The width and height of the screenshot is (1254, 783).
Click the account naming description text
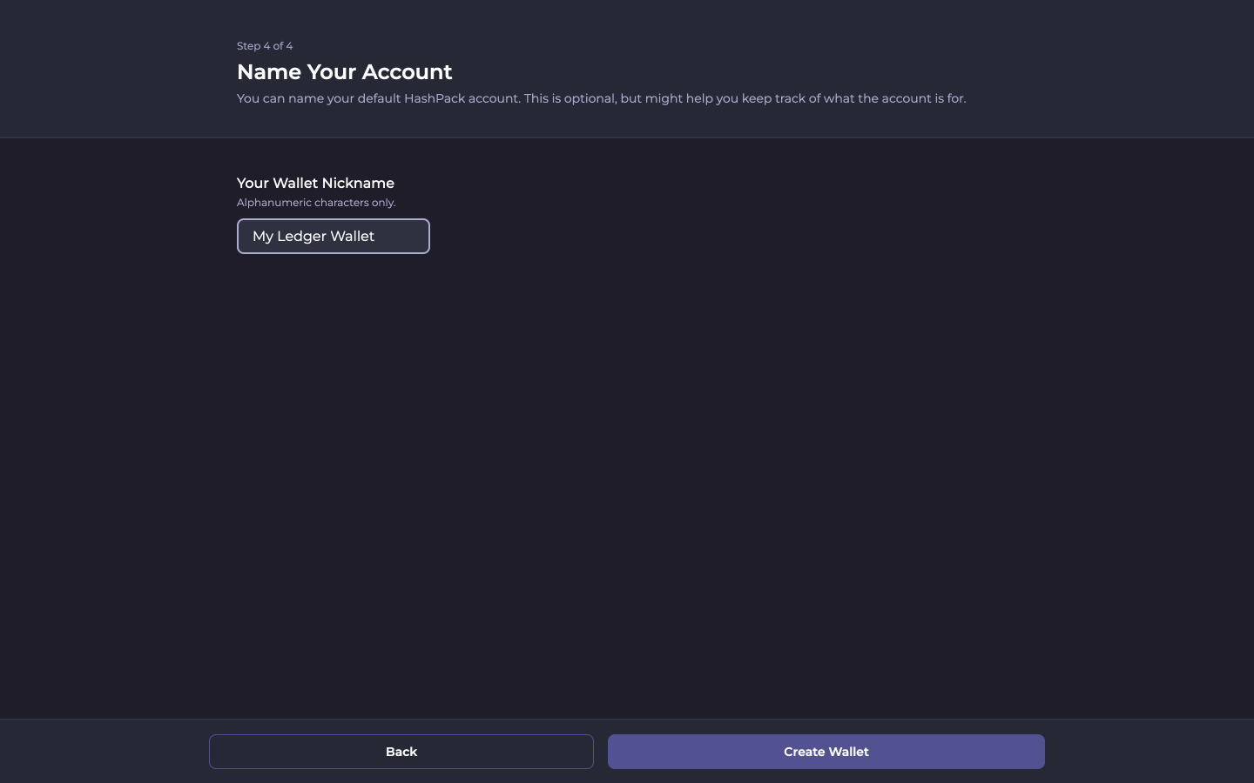(x=601, y=98)
